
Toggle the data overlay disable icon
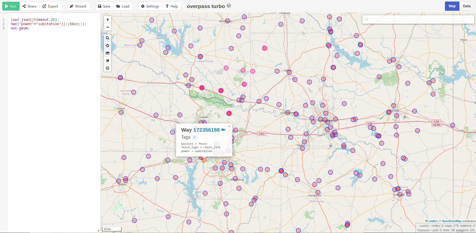(x=108, y=68)
